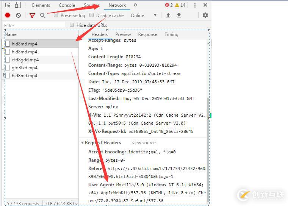Viewport: 288px width, 206px height.
Task: Click the Content-Range bytes value
Action: click(x=150, y=65)
